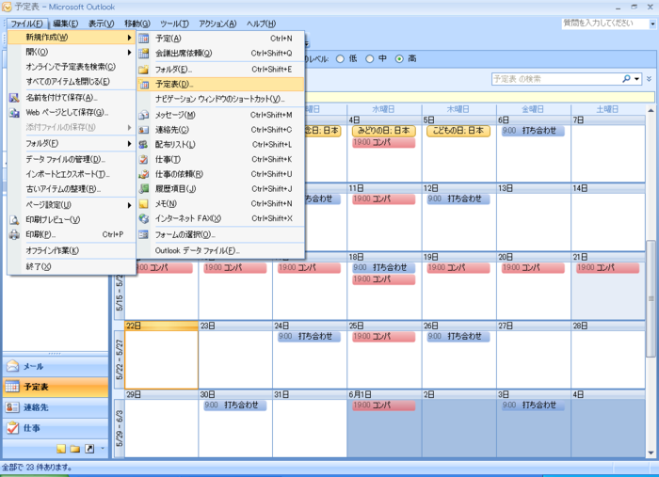
Task: Select the 低 detail level radio button
Action: point(340,59)
